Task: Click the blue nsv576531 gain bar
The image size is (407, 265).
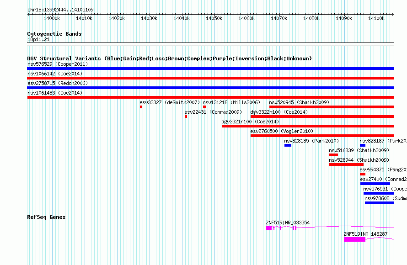Action: 379,193
